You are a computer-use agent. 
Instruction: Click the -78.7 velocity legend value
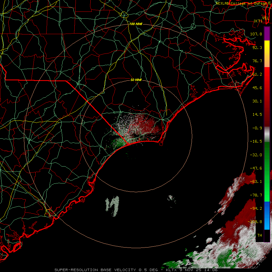256,195
